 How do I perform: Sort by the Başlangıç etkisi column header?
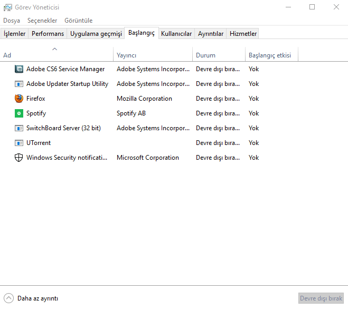(x=269, y=55)
